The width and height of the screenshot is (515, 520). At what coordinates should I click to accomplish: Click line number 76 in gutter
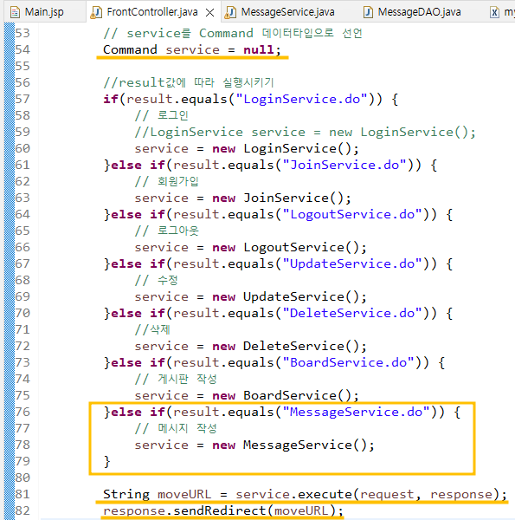[23, 412]
